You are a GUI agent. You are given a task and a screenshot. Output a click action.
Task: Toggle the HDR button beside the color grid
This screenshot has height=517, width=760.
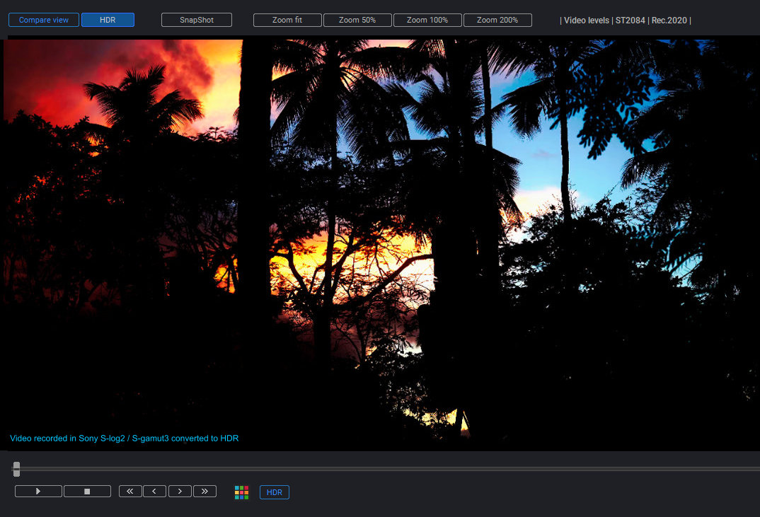(275, 492)
